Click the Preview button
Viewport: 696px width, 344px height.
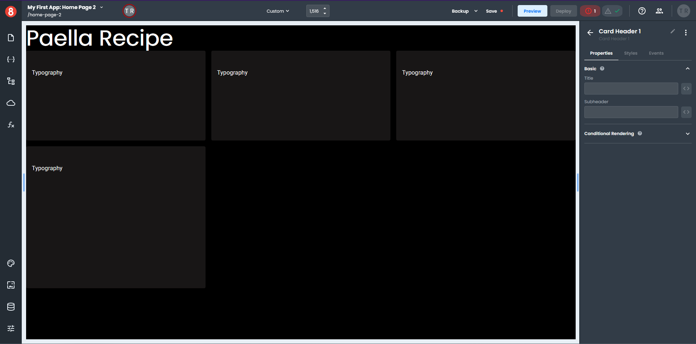pyautogui.click(x=532, y=11)
